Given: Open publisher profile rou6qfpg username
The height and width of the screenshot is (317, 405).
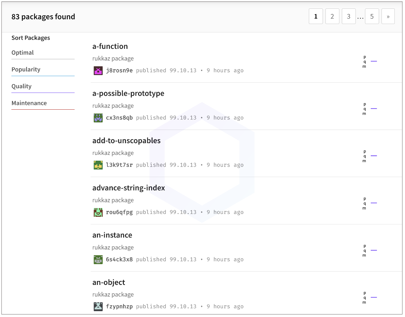Looking at the screenshot, I should point(119,212).
